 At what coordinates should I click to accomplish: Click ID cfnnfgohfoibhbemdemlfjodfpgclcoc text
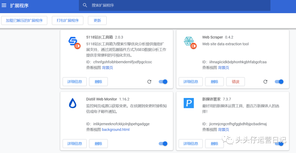click(x=119, y=62)
